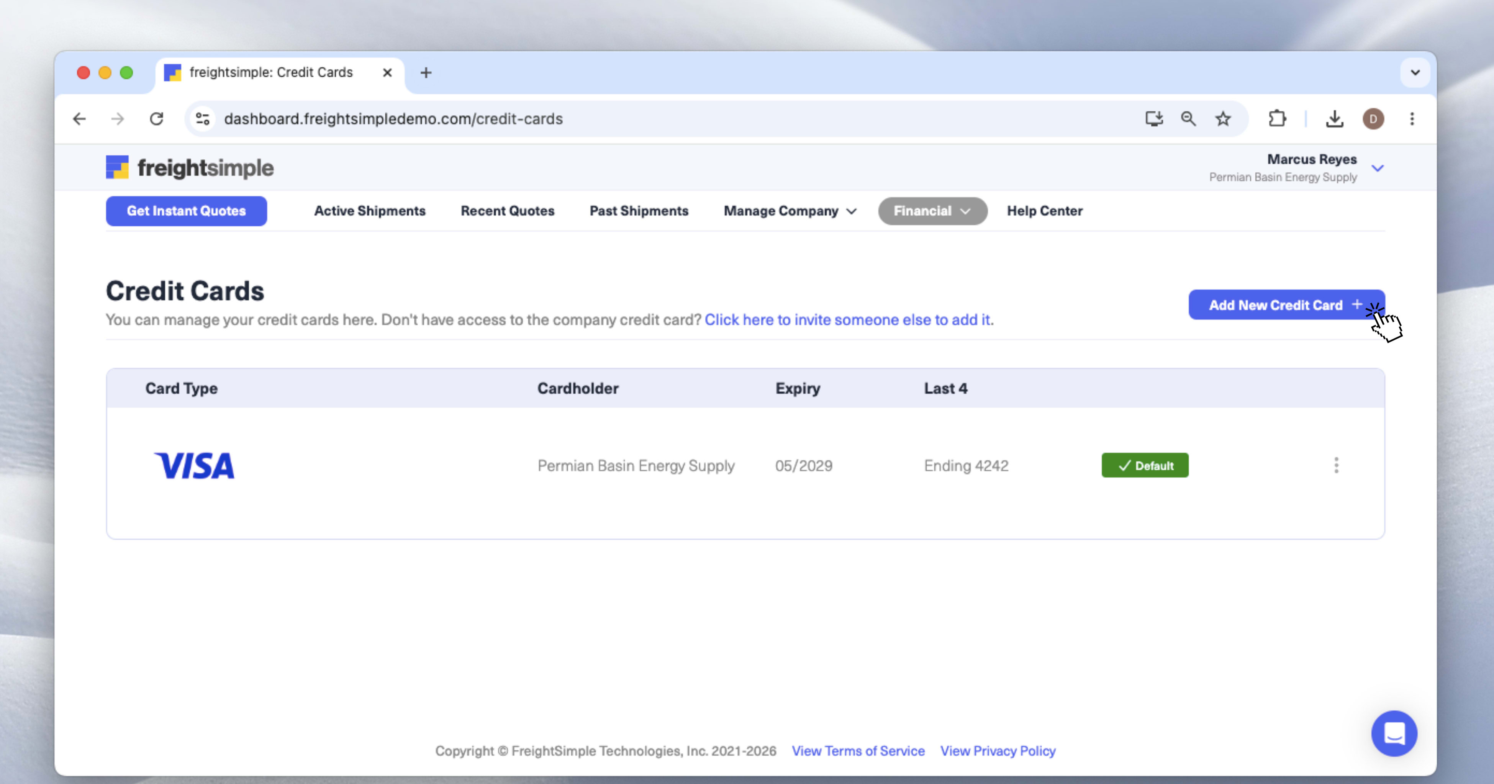Open the Chrome three-dot menu
The width and height of the screenshot is (1494, 784).
(1412, 119)
